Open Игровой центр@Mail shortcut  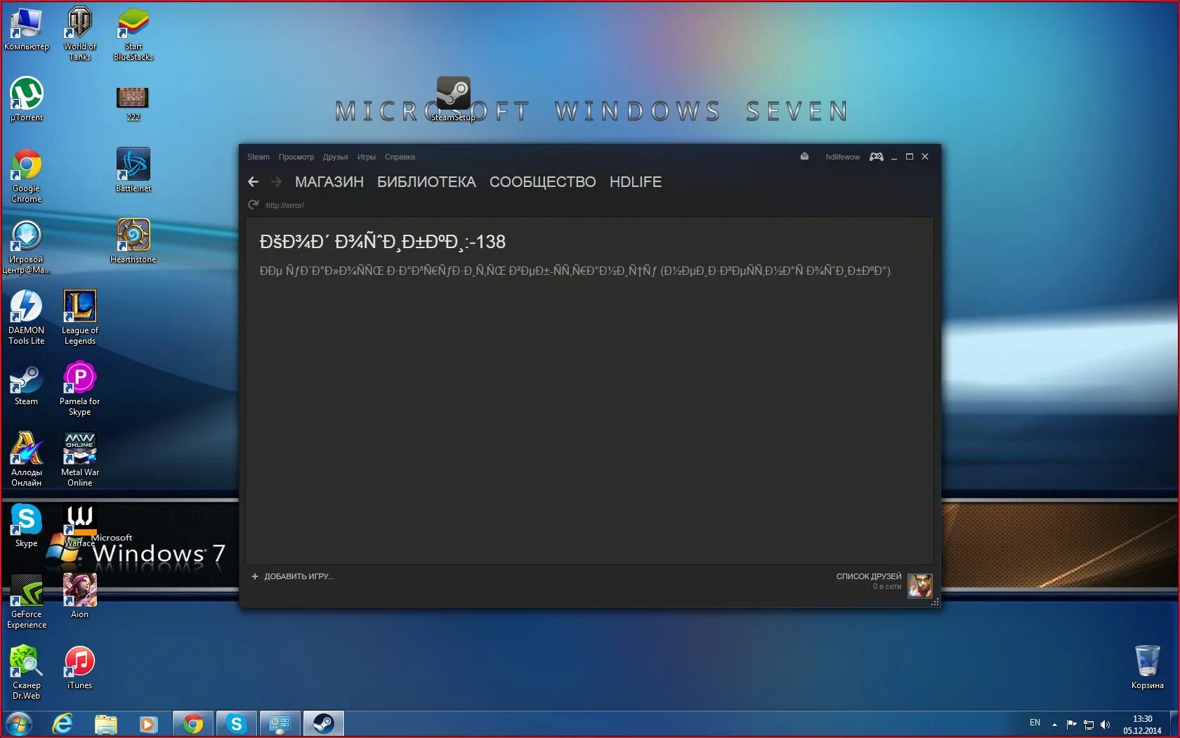(x=26, y=247)
